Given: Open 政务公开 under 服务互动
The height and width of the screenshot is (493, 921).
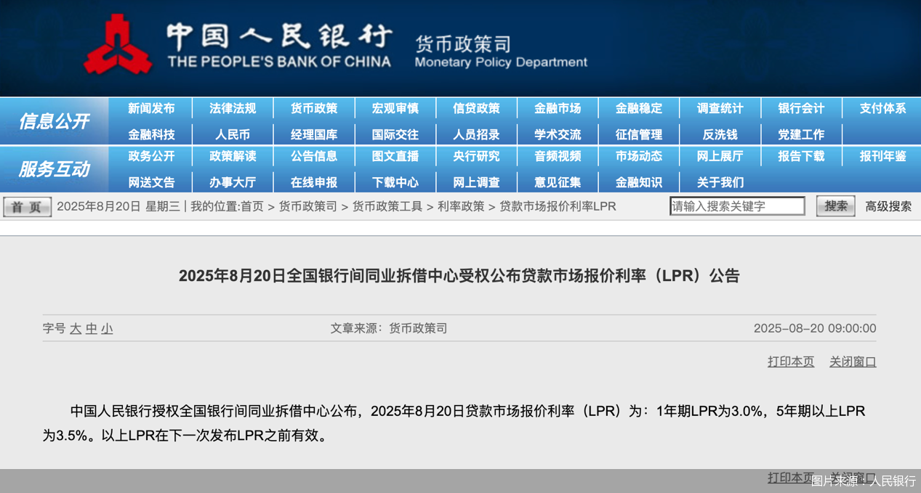Looking at the screenshot, I should 151,156.
